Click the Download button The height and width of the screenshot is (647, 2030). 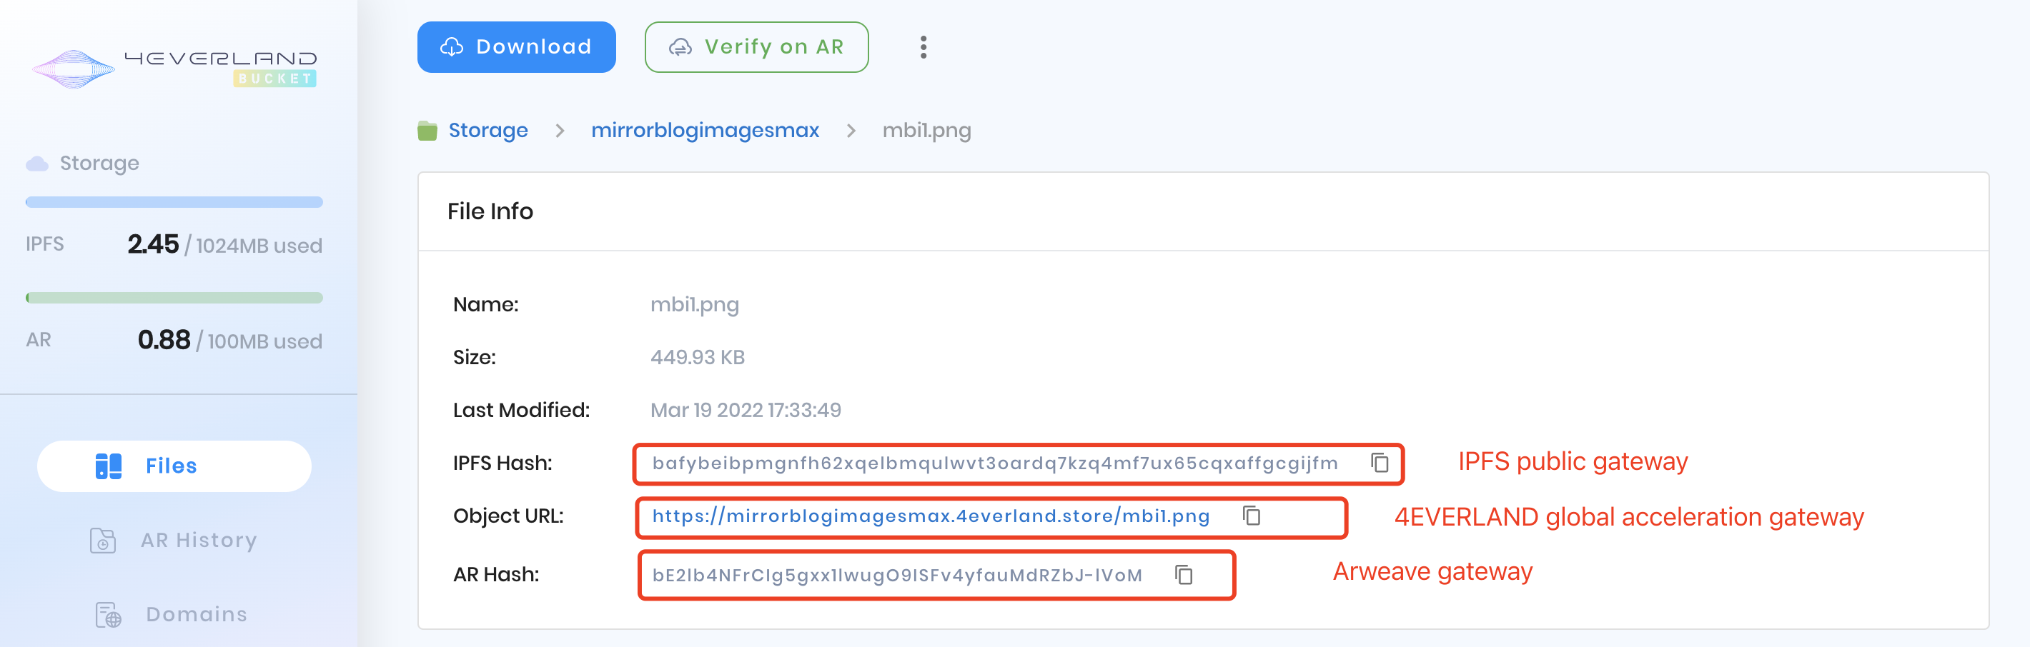tap(516, 47)
